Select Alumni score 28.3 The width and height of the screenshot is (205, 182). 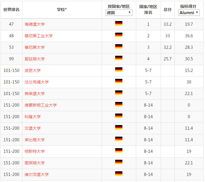click(189, 47)
